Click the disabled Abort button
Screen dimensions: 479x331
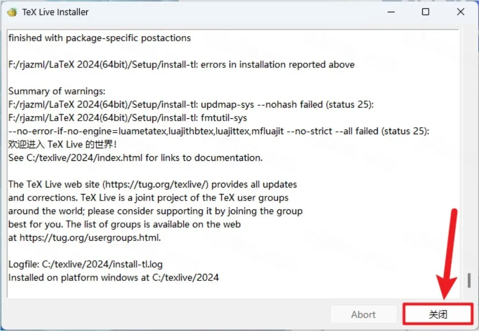(x=364, y=314)
